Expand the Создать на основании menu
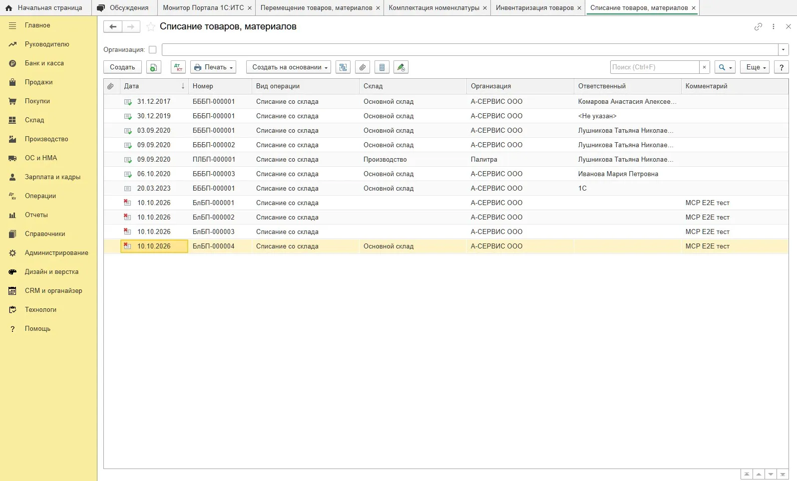Image resolution: width=797 pixels, height=481 pixels. coord(289,67)
